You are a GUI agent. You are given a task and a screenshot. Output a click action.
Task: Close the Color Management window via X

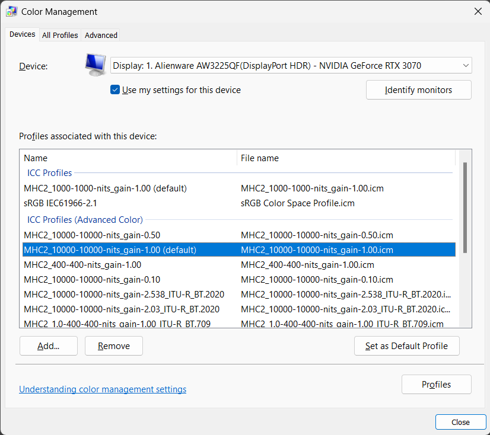point(478,11)
